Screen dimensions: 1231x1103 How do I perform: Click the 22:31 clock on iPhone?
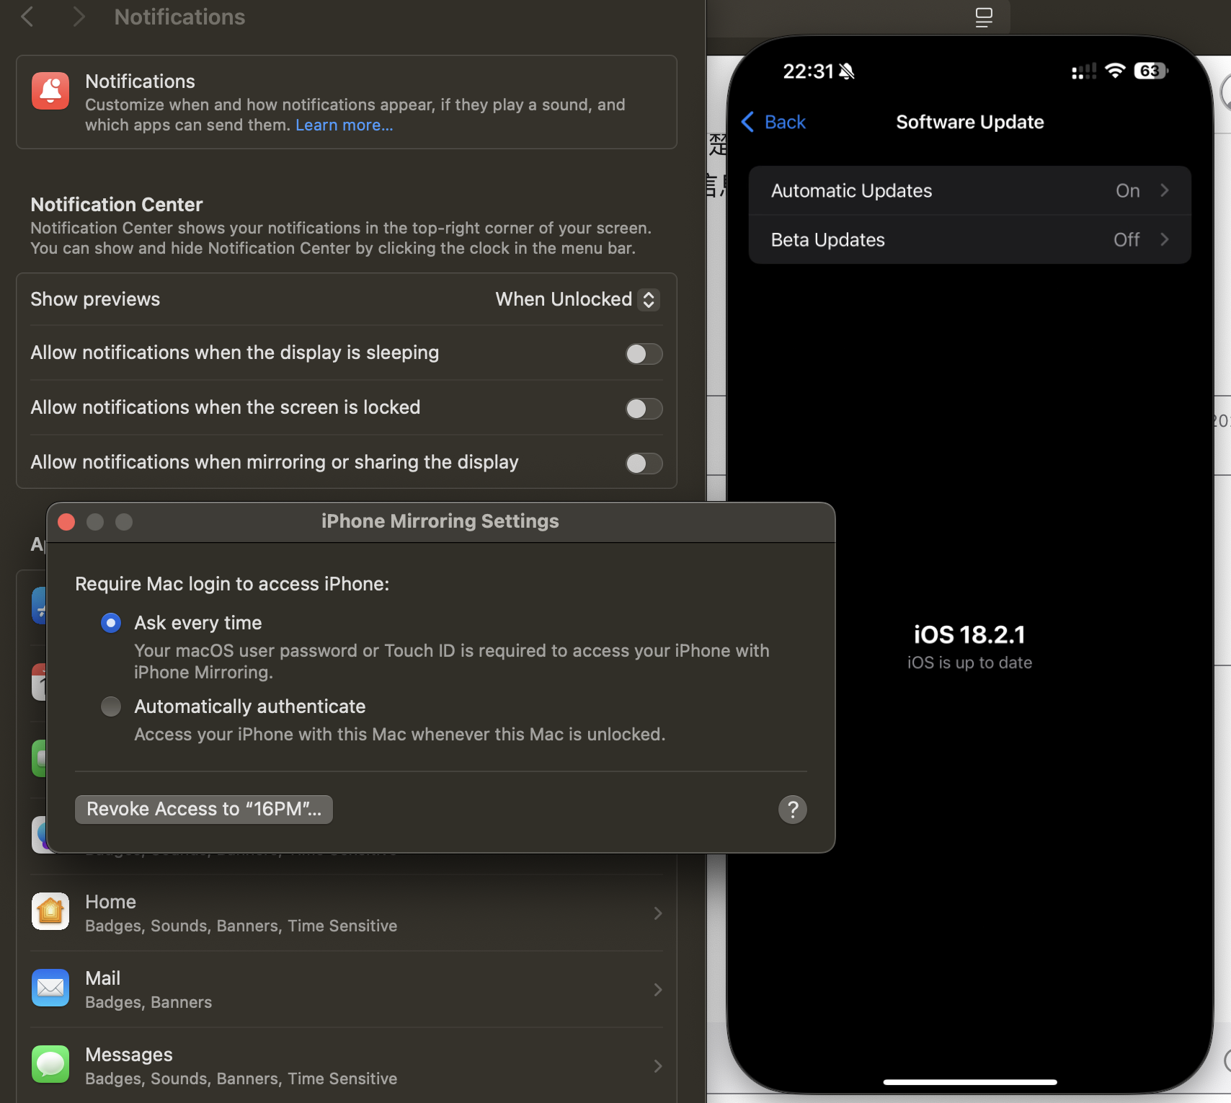click(808, 71)
